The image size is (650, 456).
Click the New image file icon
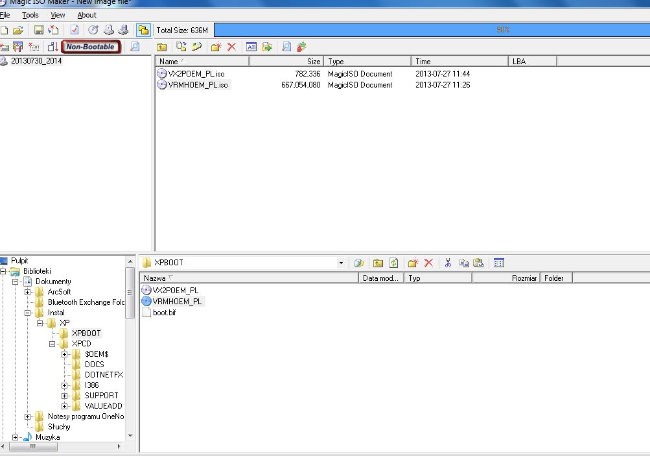point(4,30)
